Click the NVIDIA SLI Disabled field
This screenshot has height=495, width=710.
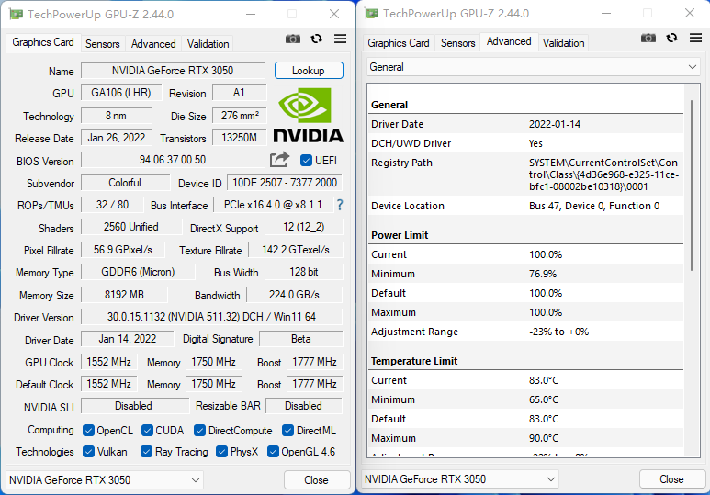134,406
